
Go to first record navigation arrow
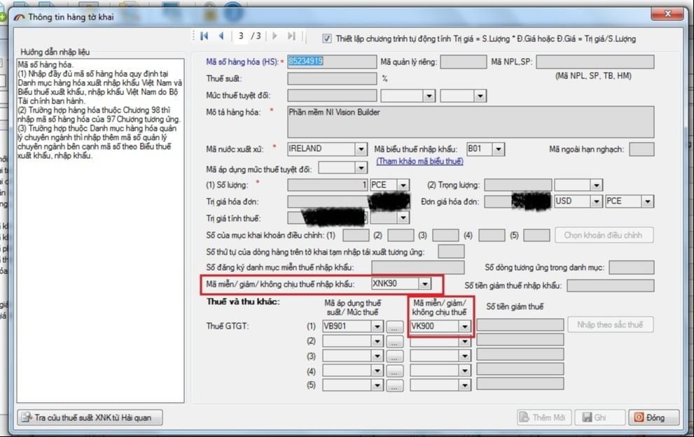[x=204, y=36]
